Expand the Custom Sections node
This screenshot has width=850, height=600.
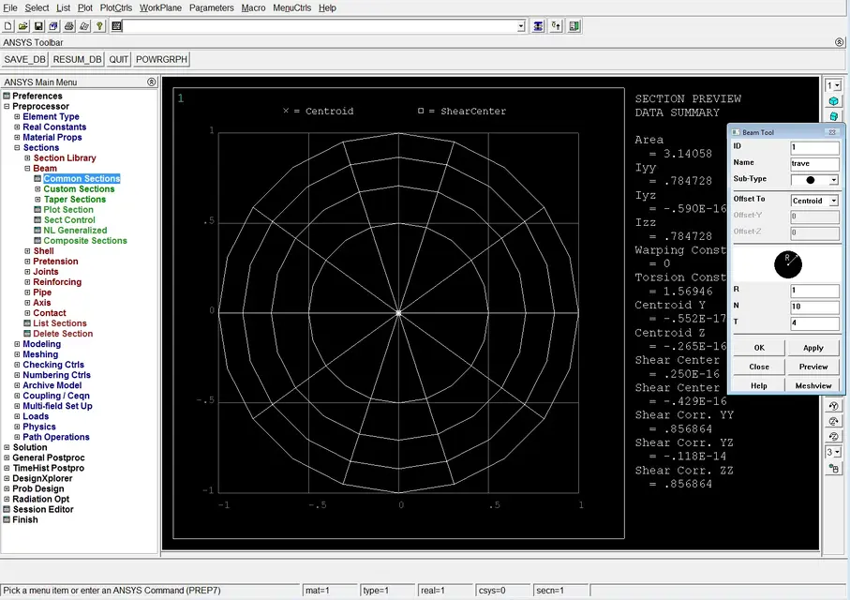(37, 188)
